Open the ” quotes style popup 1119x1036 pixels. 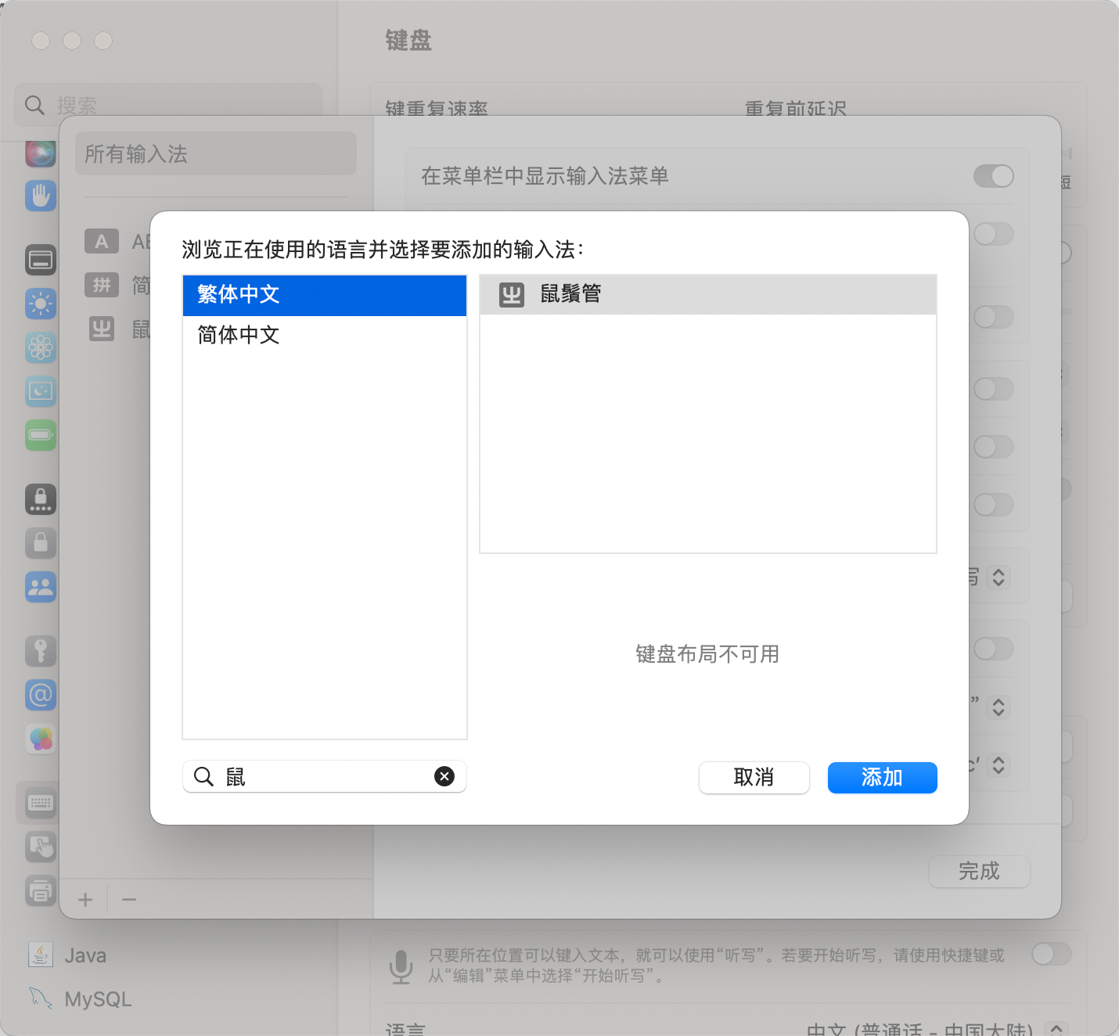pyautogui.click(x=998, y=707)
